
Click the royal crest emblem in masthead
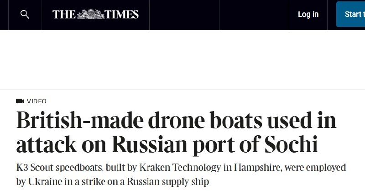coord(91,14)
